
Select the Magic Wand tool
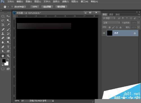tap(8, 21)
